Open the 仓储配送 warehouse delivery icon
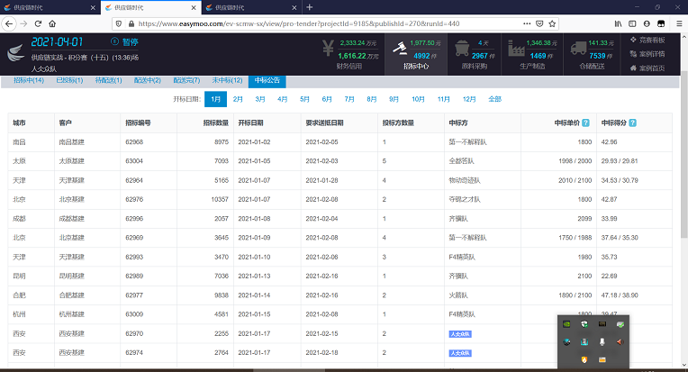 point(577,53)
